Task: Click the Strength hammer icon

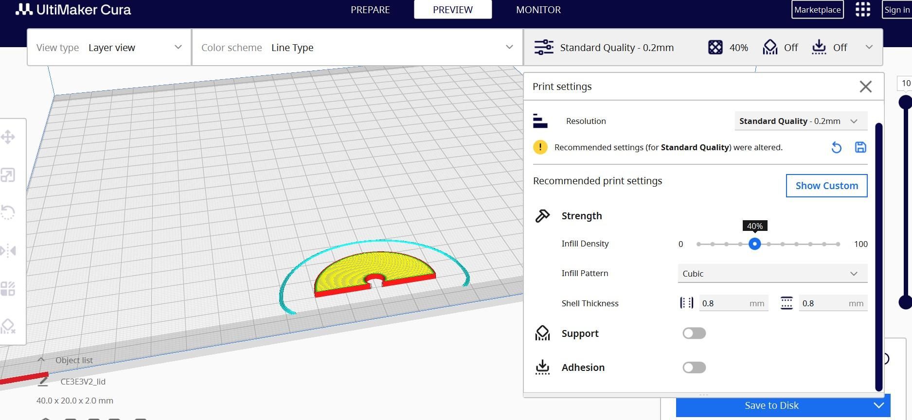Action: (542, 216)
